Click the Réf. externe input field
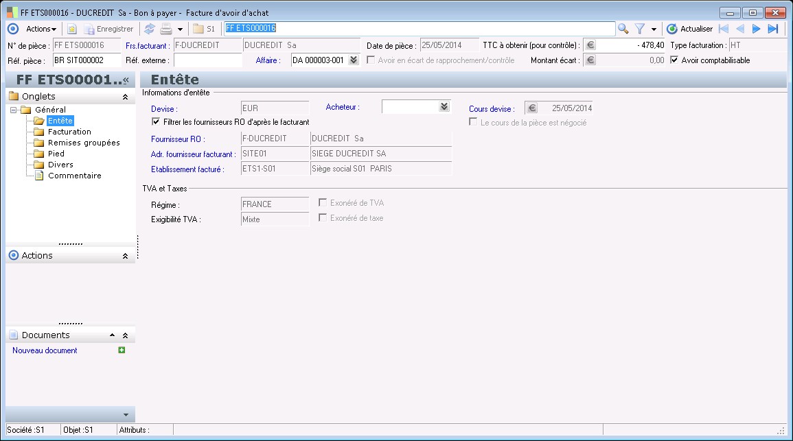 (207, 60)
